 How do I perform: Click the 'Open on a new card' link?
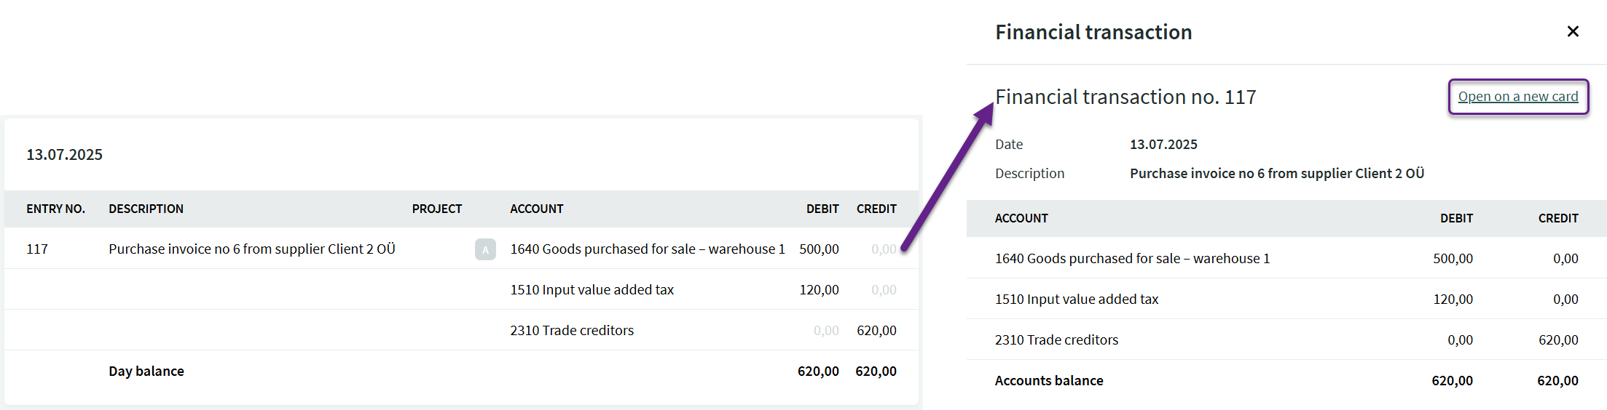pos(1517,97)
